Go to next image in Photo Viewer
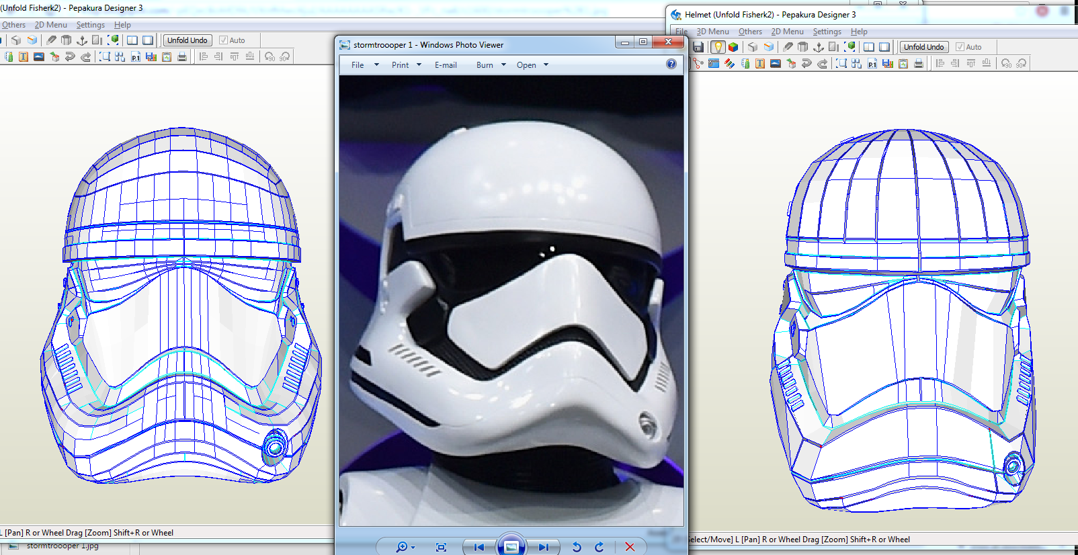This screenshot has width=1078, height=555. coord(544,547)
